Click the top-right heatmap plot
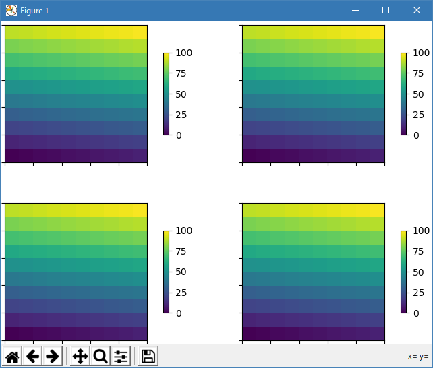The height and width of the screenshot is (368, 433). [314, 94]
